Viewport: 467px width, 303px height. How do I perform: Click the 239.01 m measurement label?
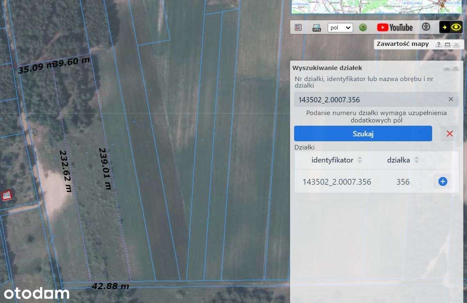coord(105,168)
